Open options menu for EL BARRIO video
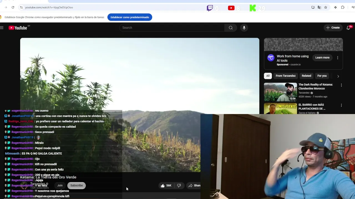The height and width of the screenshot is (199, 355). point(341,105)
